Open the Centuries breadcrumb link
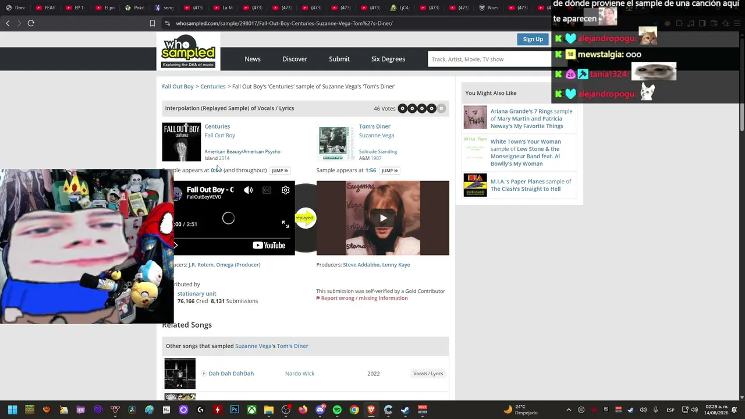Viewport: 745px width, 419px height. tap(213, 86)
